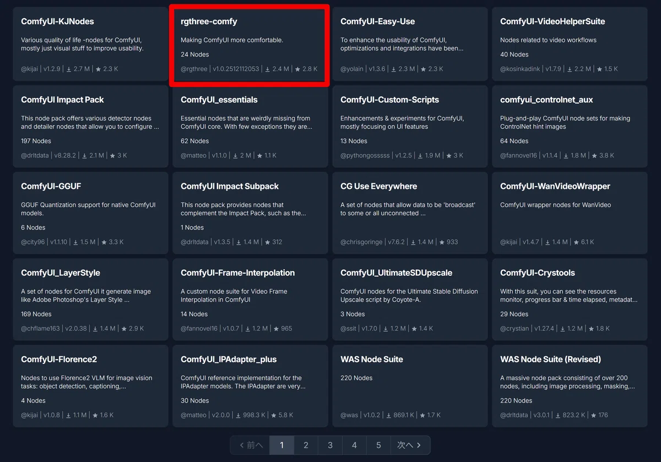Screen dimensions: 661x462
Task: Click the star icon on ComfyUI_essentials card
Action: point(259,156)
